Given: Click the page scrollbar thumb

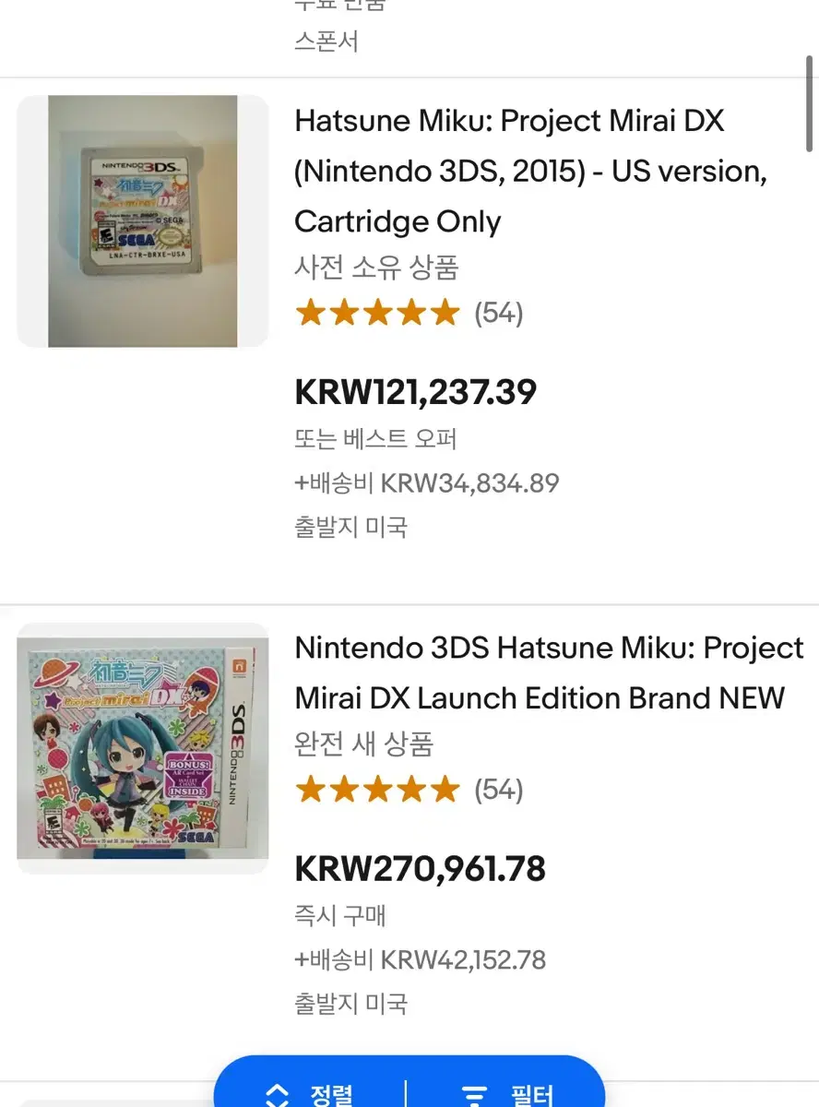Looking at the screenshot, I should point(810,105).
